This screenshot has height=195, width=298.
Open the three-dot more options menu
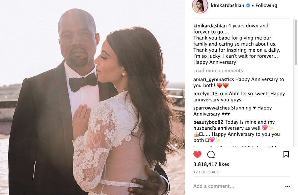pos(287,187)
